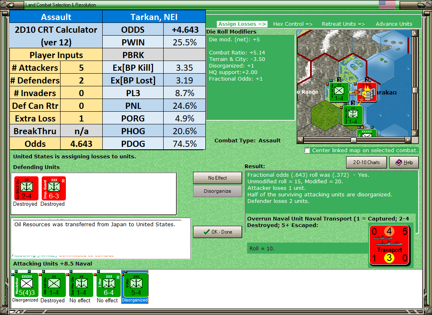Viewport: 432px width, 315px height.
Task: Select the MacArthur HQ attacking unit
Action: coord(26,285)
